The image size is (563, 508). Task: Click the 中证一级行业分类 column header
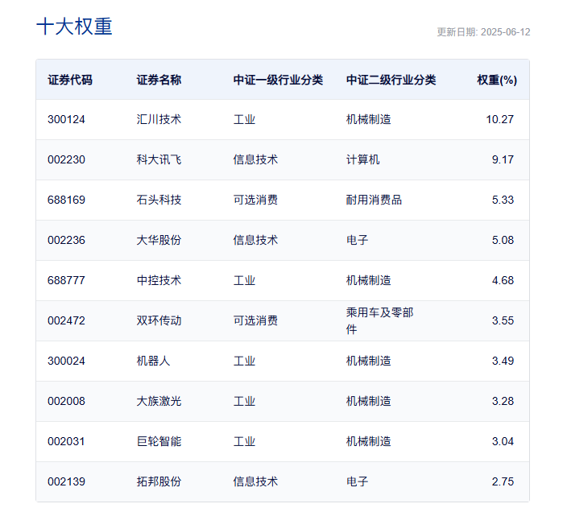[278, 80]
